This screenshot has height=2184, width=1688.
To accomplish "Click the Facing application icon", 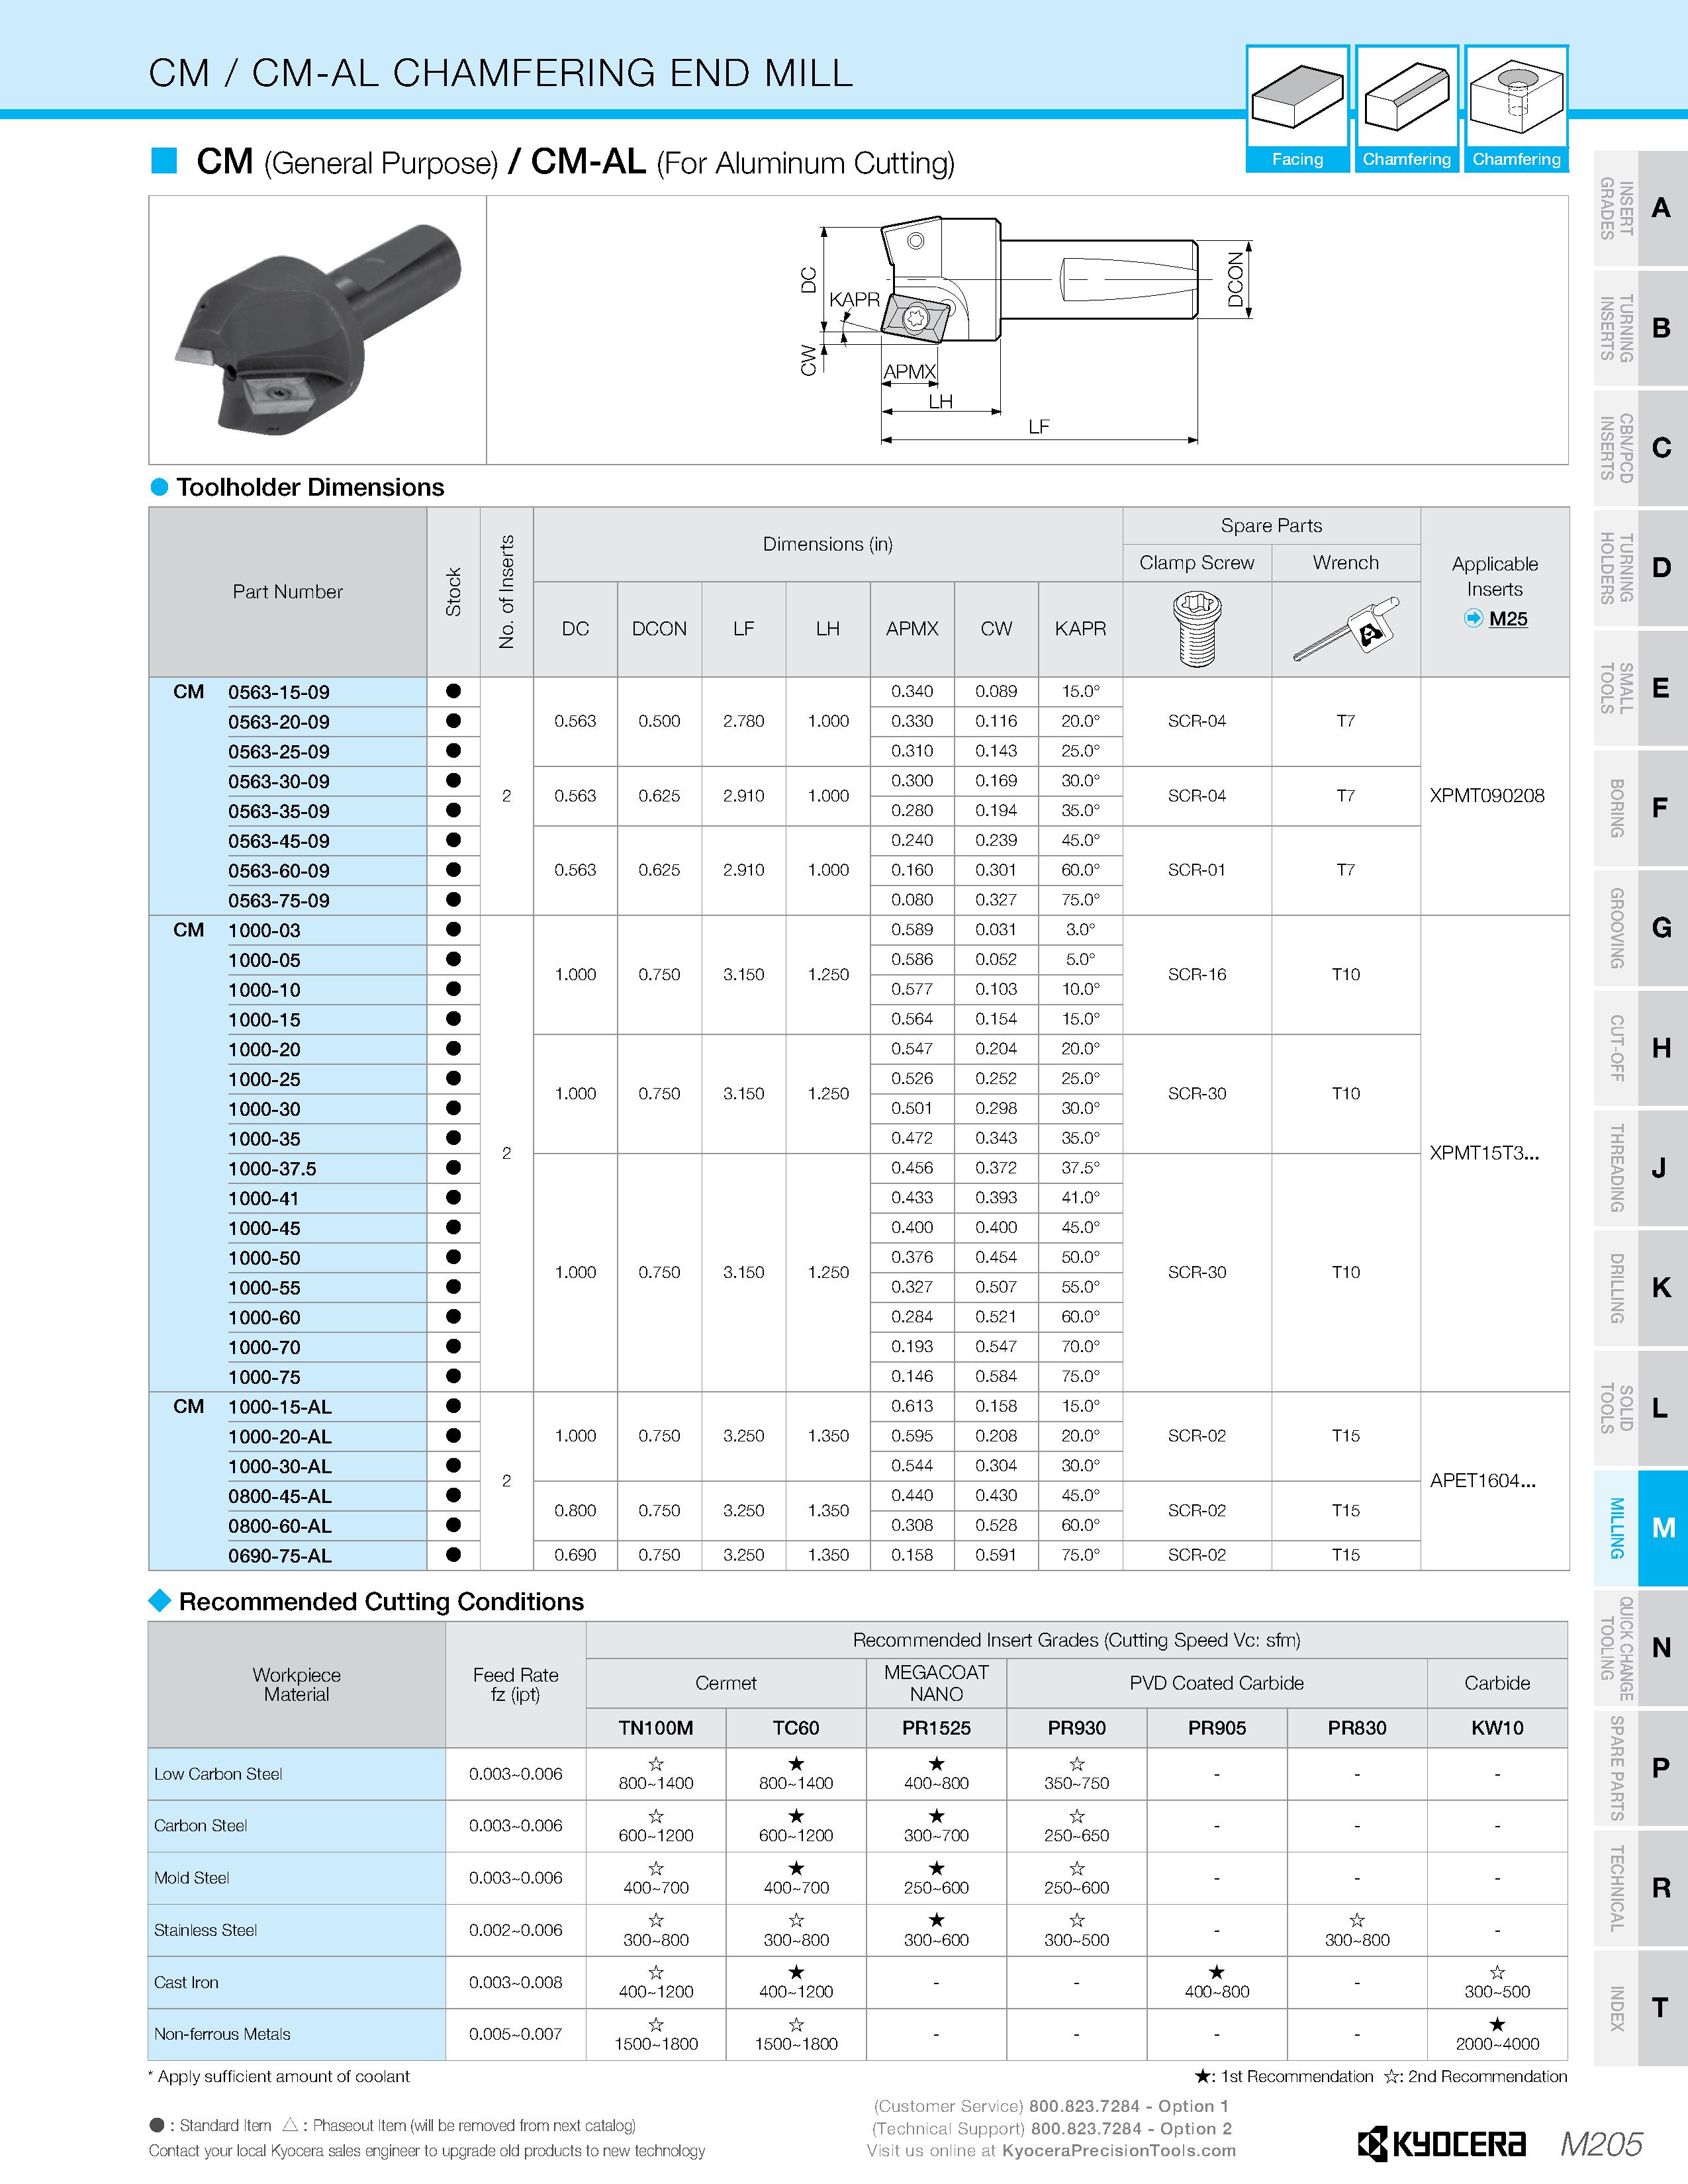I will pos(1297,109).
